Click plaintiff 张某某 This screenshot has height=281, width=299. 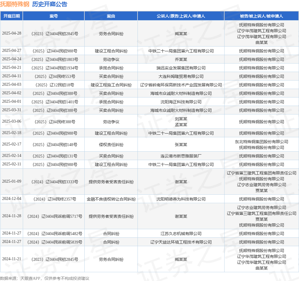(x=181, y=145)
